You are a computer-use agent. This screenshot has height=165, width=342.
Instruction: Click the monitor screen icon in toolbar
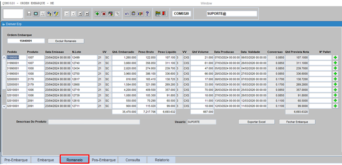click(36, 14)
